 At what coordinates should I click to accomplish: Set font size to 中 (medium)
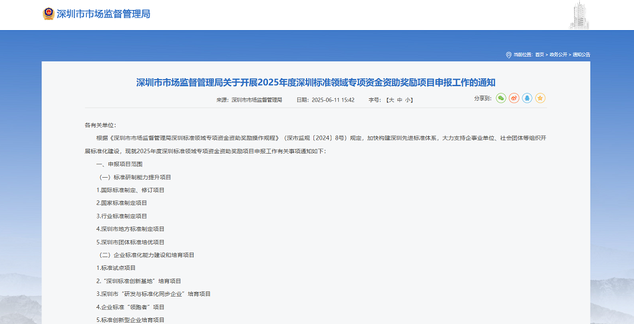[x=400, y=100]
